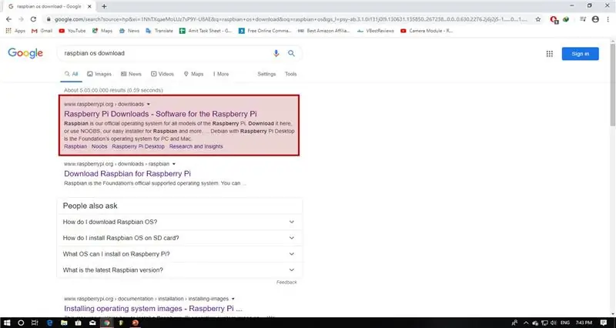This screenshot has width=616, height=328.
Task: Open the Apps bookmark shortcut
Action: pos(15,31)
